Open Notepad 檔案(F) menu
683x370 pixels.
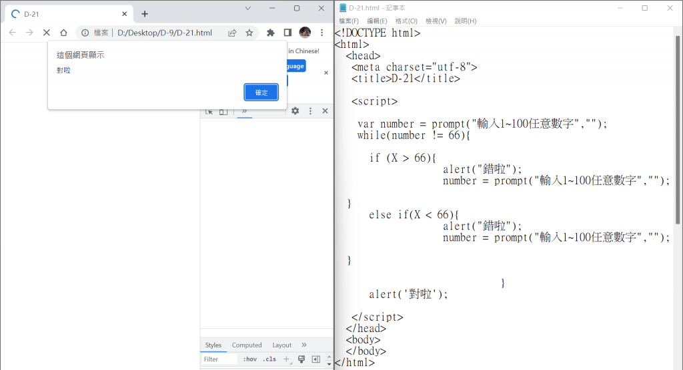348,21
